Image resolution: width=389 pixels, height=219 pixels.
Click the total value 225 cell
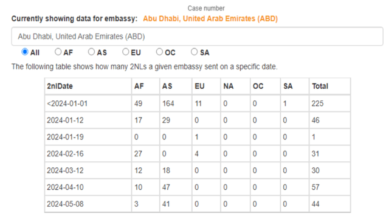click(x=330, y=103)
